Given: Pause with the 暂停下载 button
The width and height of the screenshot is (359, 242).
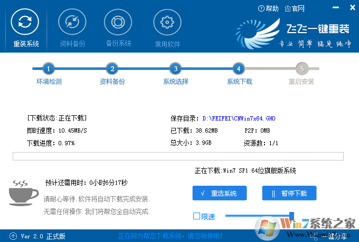Looking at the screenshot, I should click(289, 193).
